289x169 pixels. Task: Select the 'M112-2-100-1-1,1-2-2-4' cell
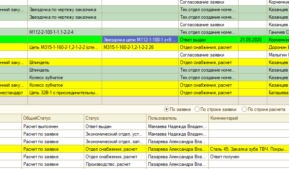[x=65, y=32]
